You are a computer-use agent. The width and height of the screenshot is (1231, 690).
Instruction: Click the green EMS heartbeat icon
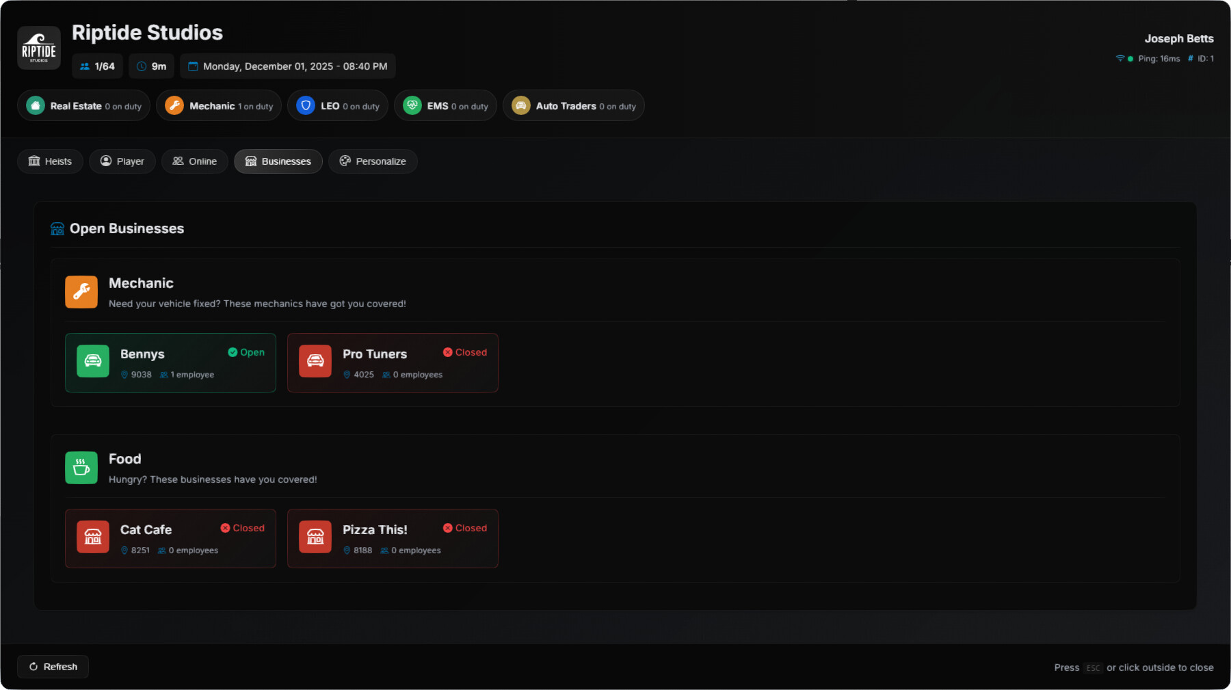pos(412,106)
